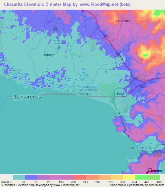The image size is (165, 187).
Task: Open the OpenStreetMap contributors credit
Action: [145, 185]
